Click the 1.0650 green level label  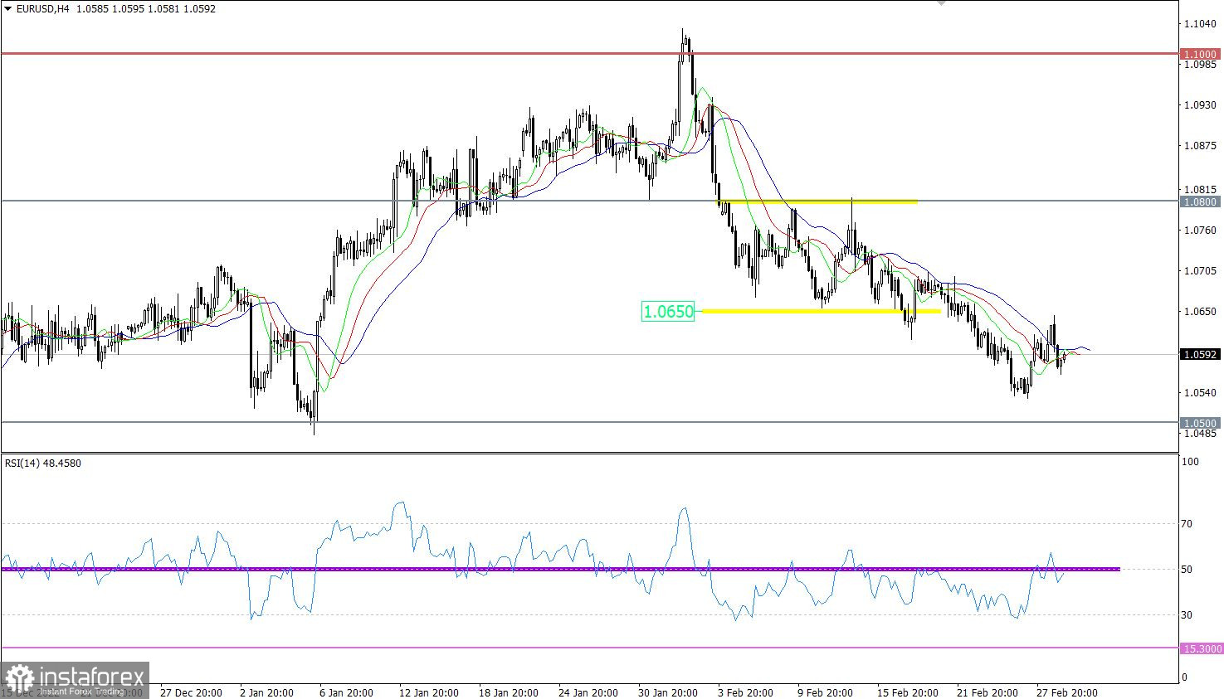669,312
